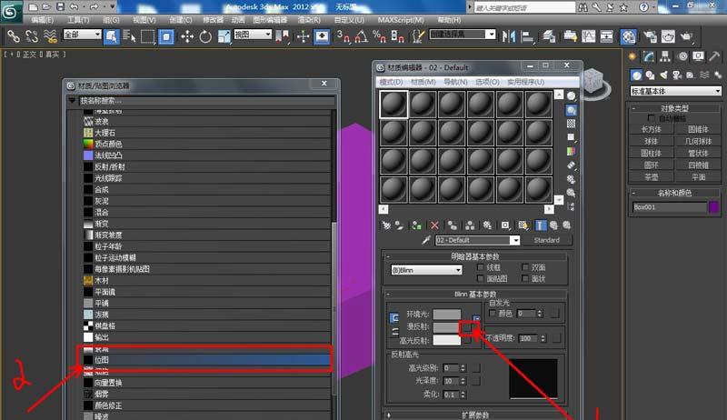Open 实用程序(U) menu in Material Editor
The height and width of the screenshot is (420, 727).
(525, 82)
